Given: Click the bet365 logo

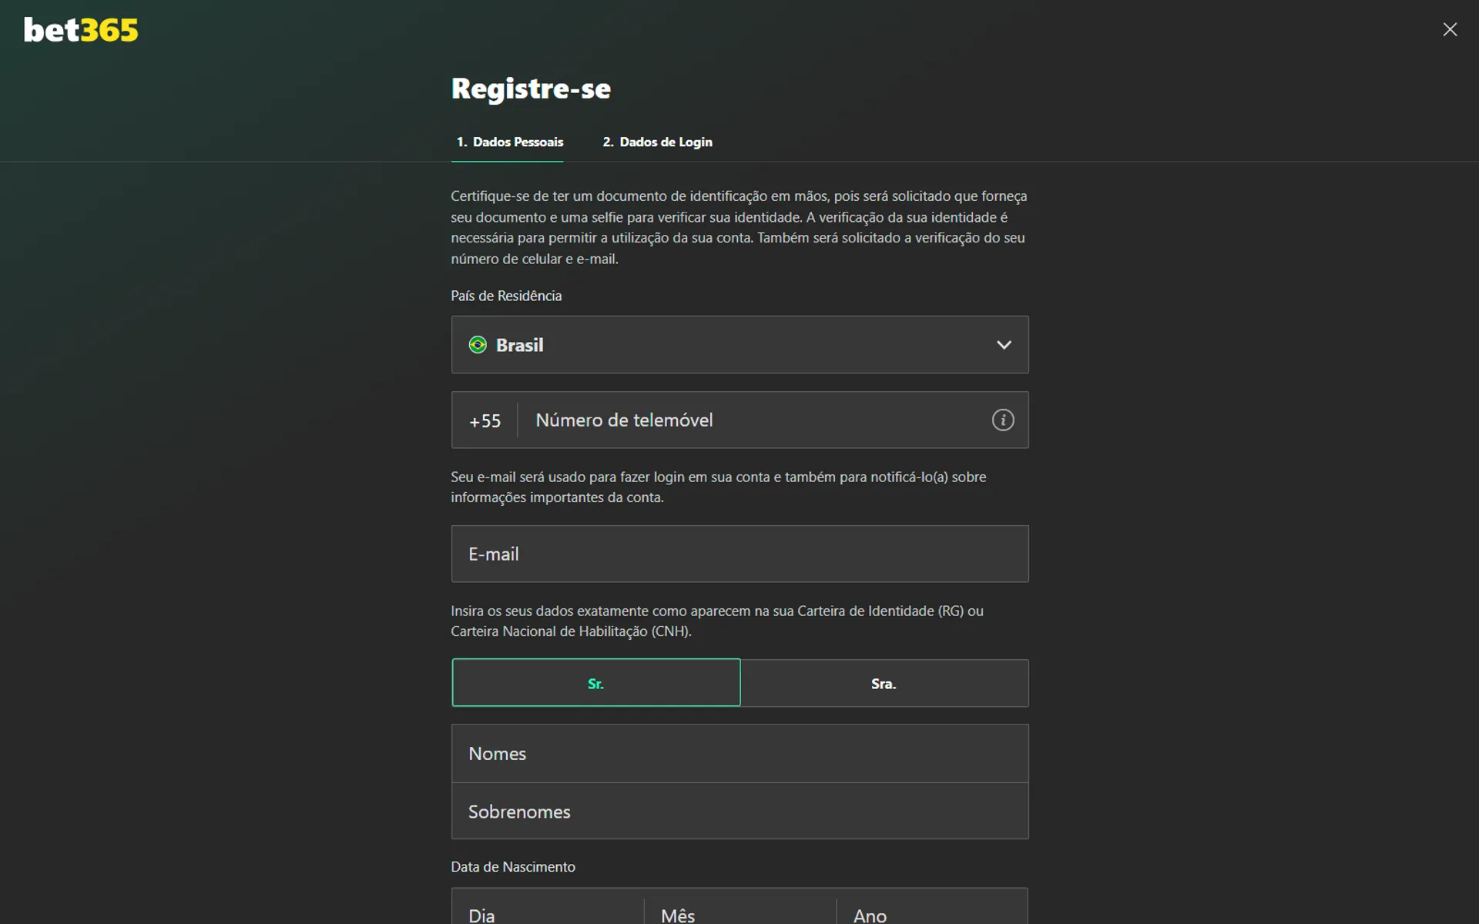Looking at the screenshot, I should 81,30.
